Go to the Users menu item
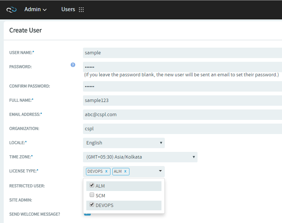The image size is (282, 223). pyautogui.click(x=68, y=9)
